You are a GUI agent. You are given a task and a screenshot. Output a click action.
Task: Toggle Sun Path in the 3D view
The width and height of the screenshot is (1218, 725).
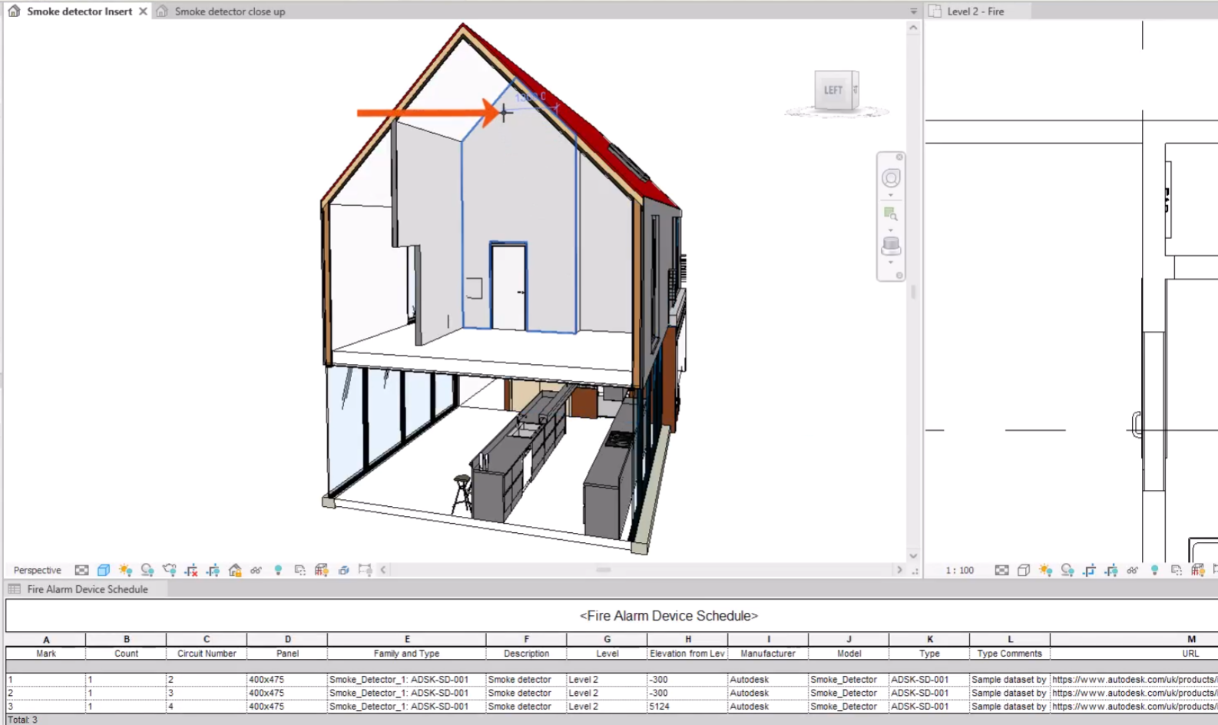pos(125,570)
